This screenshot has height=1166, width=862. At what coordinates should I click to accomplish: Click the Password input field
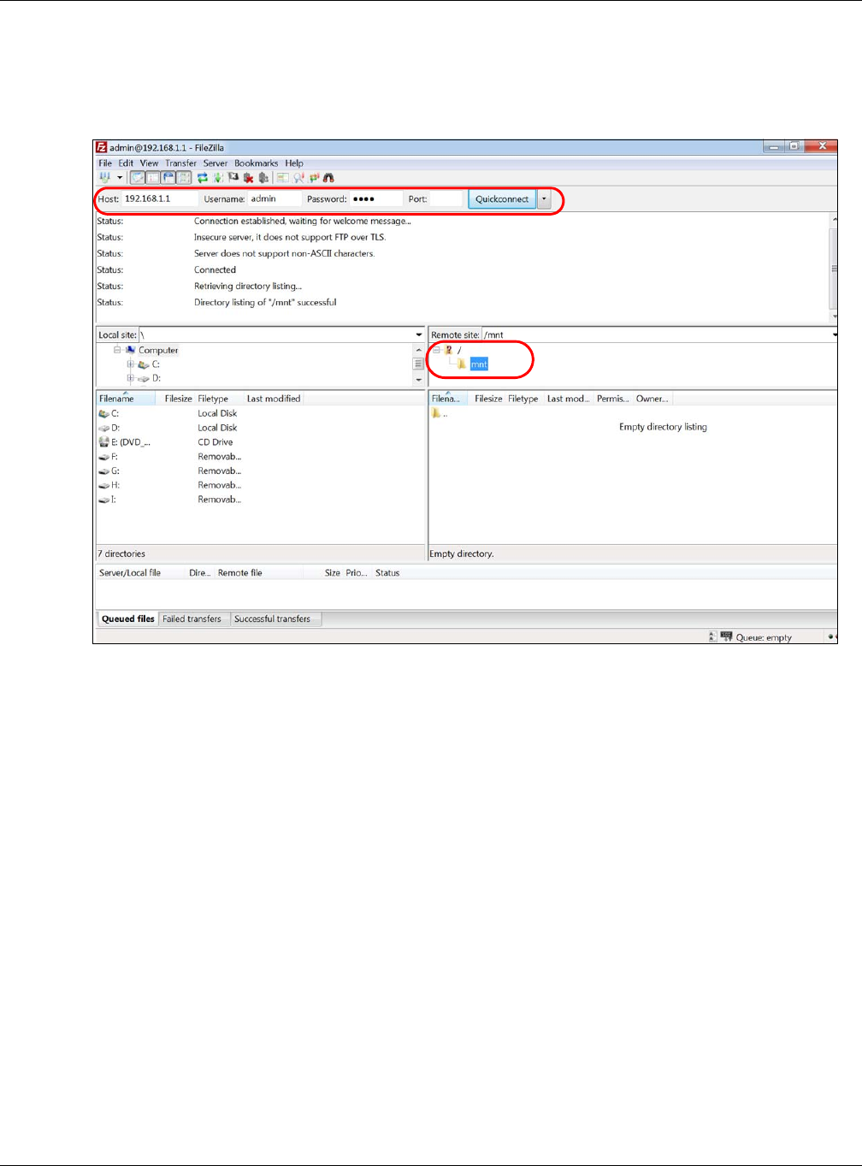coord(375,198)
